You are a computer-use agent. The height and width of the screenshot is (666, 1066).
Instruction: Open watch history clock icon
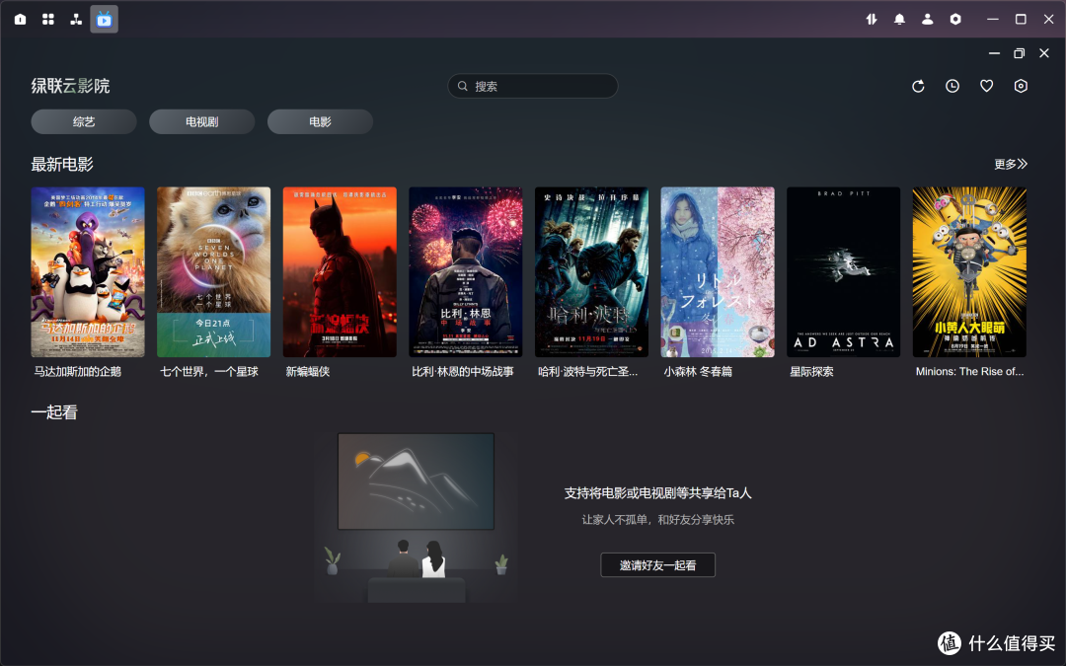pyautogui.click(x=952, y=86)
